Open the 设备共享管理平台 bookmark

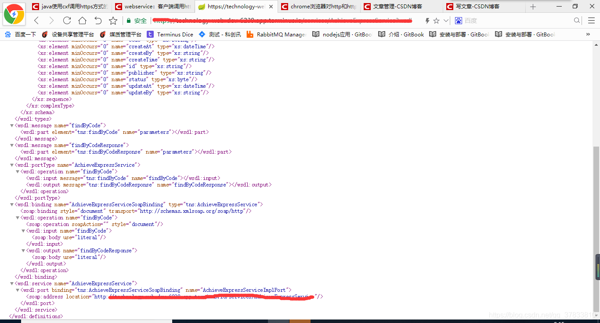(68, 34)
